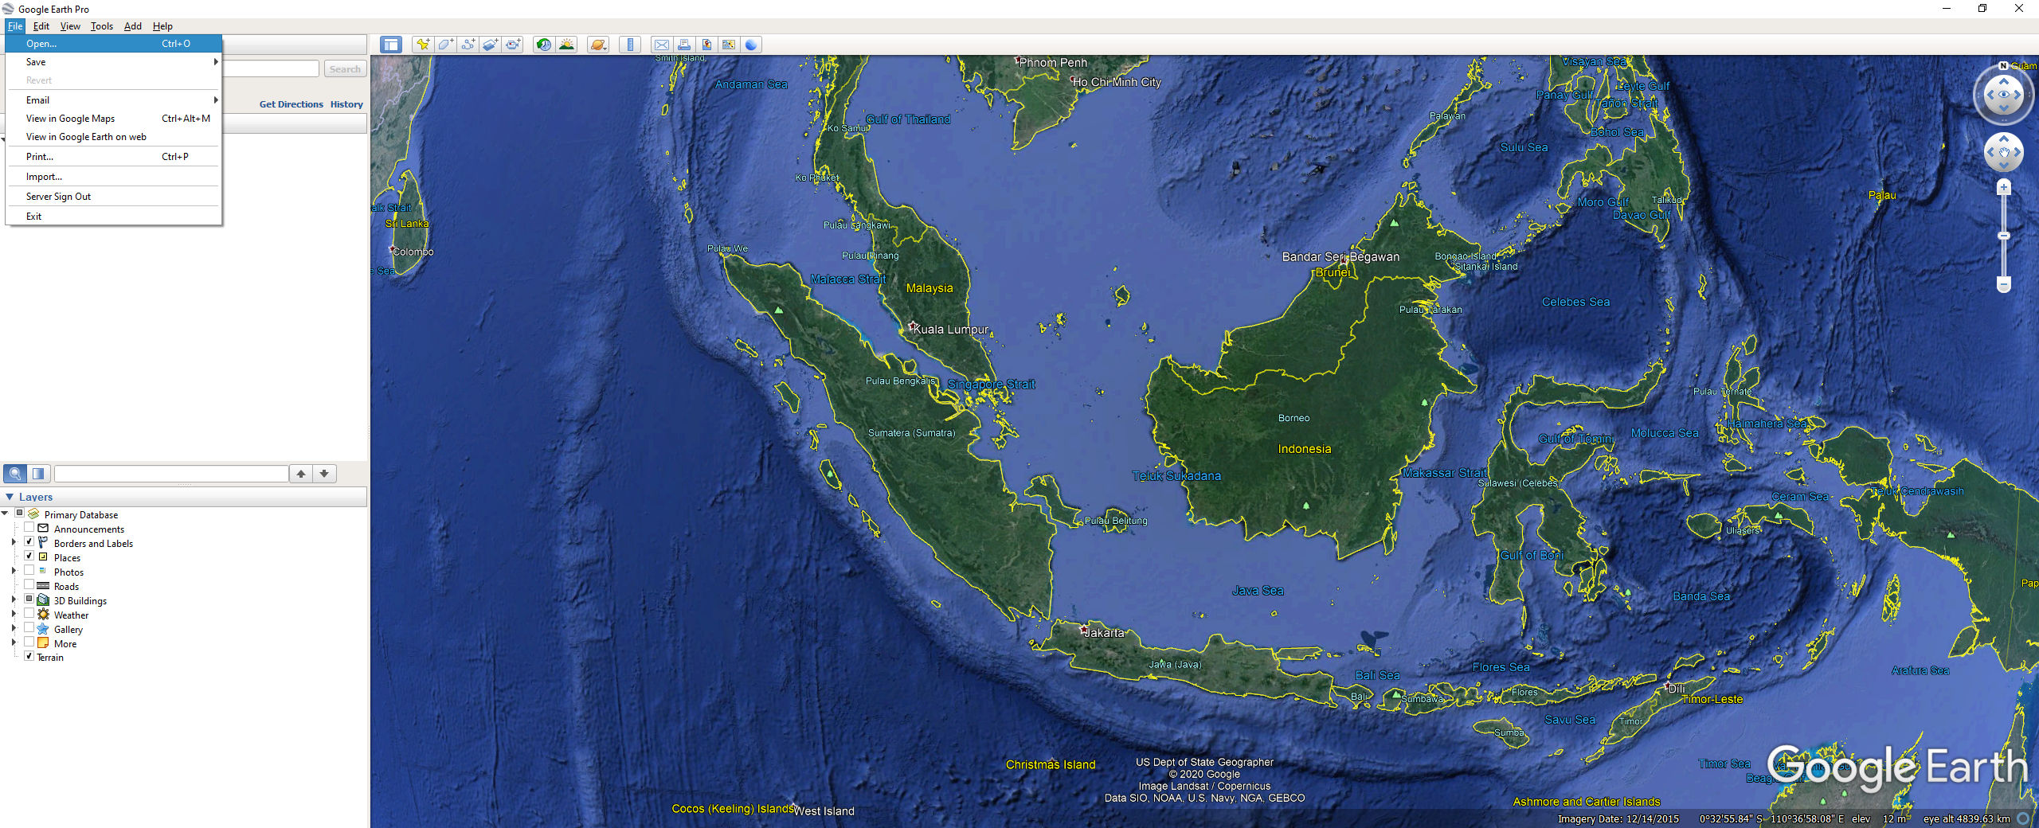Select the ruler measuring tool

630,45
